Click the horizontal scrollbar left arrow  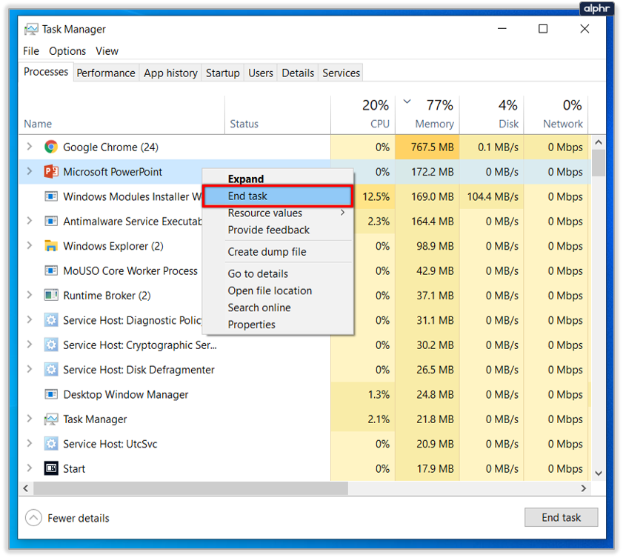coord(26,488)
